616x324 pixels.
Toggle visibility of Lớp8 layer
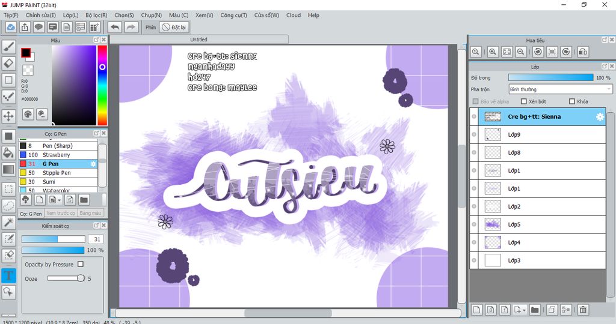point(474,153)
